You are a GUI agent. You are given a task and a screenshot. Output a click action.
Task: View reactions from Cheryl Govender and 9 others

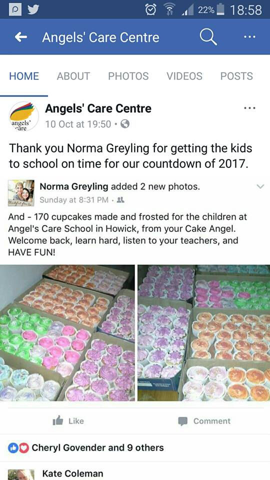pyautogui.click(x=85, y=448)
